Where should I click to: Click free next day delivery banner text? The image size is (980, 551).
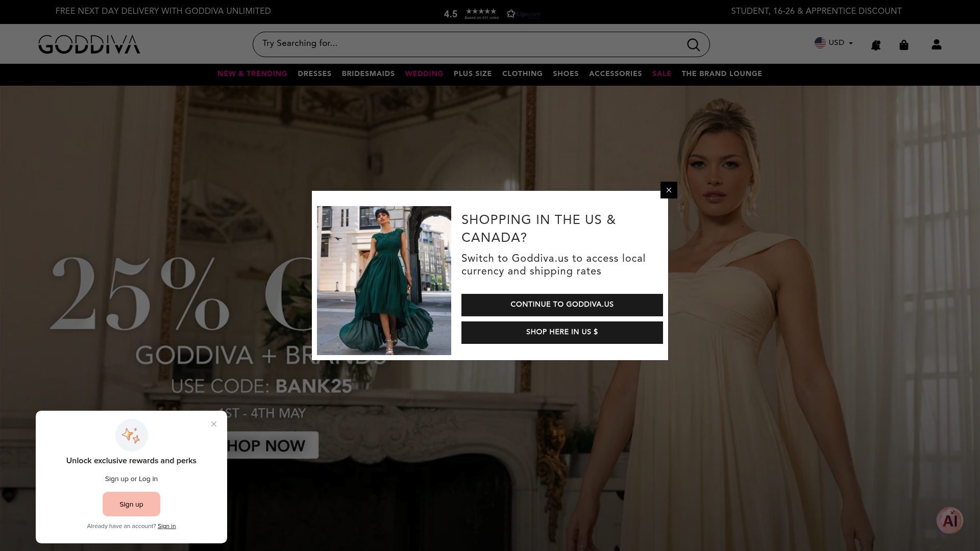point(163,11)
